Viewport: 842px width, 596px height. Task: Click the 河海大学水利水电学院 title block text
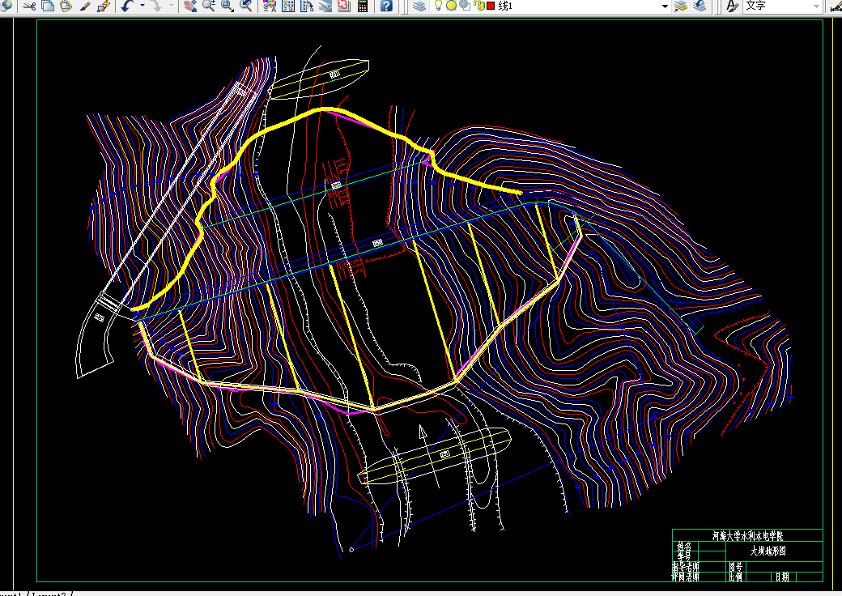coord(747,536)
